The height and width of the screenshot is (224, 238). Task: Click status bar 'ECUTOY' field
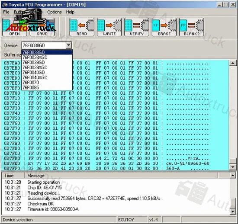pyautogui.click(x=132, y=220)
